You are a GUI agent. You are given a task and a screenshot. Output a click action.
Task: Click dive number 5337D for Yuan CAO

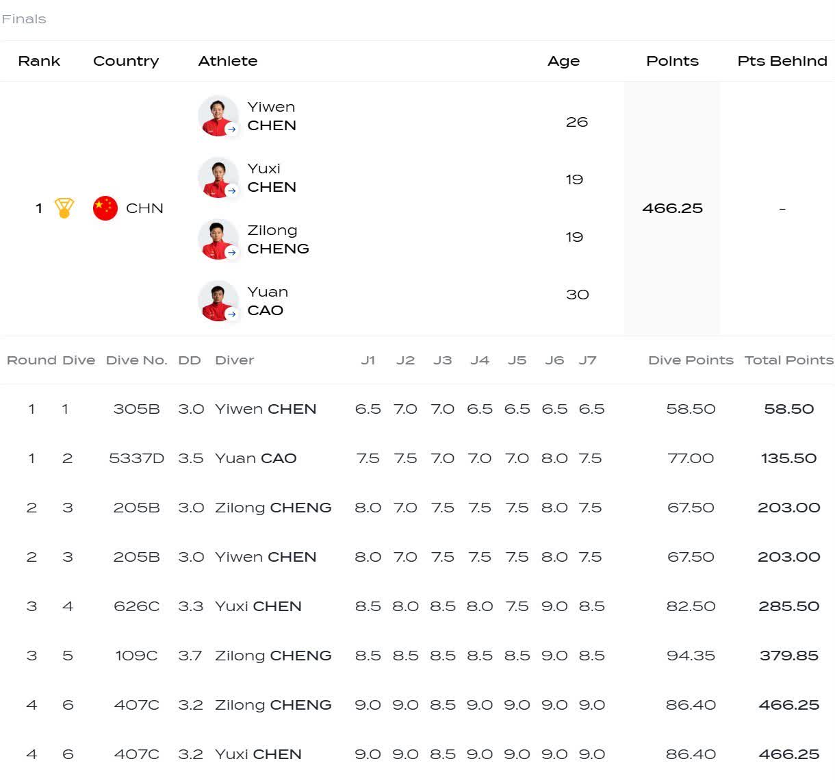tap(136, 458)
